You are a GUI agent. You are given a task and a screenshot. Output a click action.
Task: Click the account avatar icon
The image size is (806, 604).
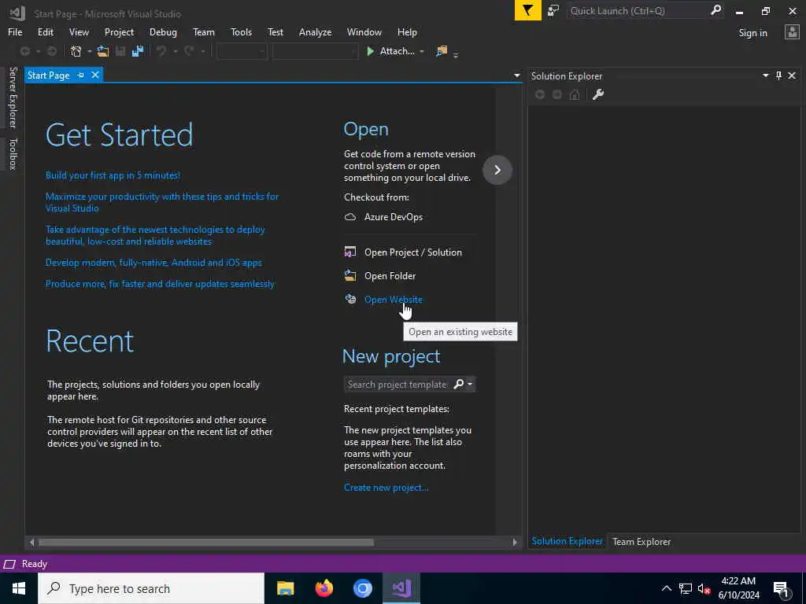point(792,32)
